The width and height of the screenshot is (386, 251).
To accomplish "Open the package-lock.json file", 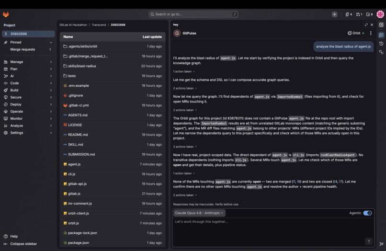I will pos(82,233).
